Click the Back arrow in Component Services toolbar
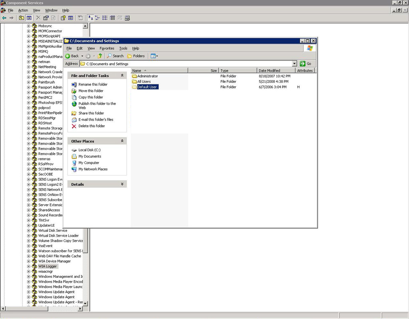Viewport: 409px width, 319px height. tap(4, 18)
